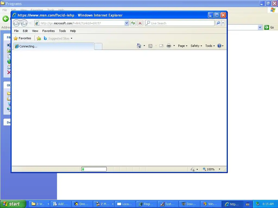
Task: Expand the Print options dropdown arrow
Action: click(174, 46)
